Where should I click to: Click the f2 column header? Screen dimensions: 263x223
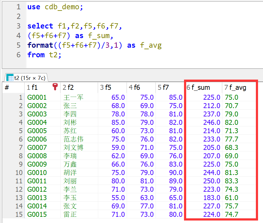click(68, 88)
